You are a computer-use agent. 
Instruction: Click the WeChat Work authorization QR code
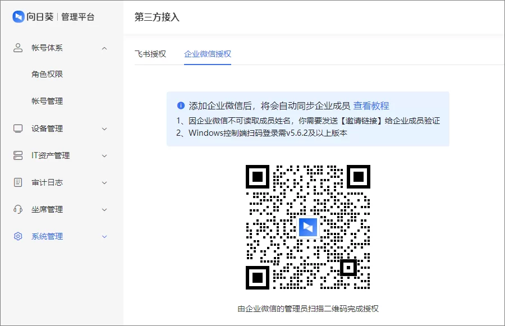(x=307, y=227)
